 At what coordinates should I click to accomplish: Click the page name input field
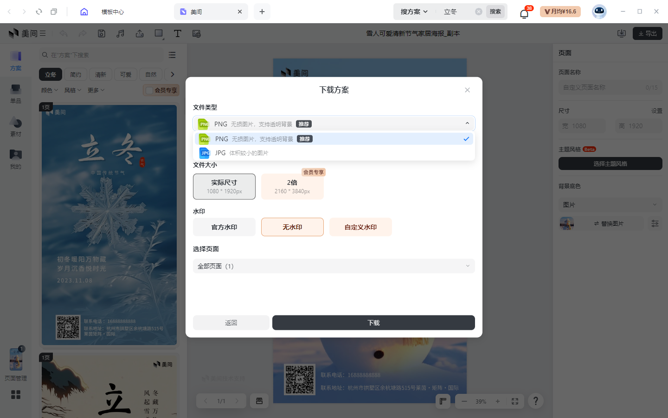610,87
